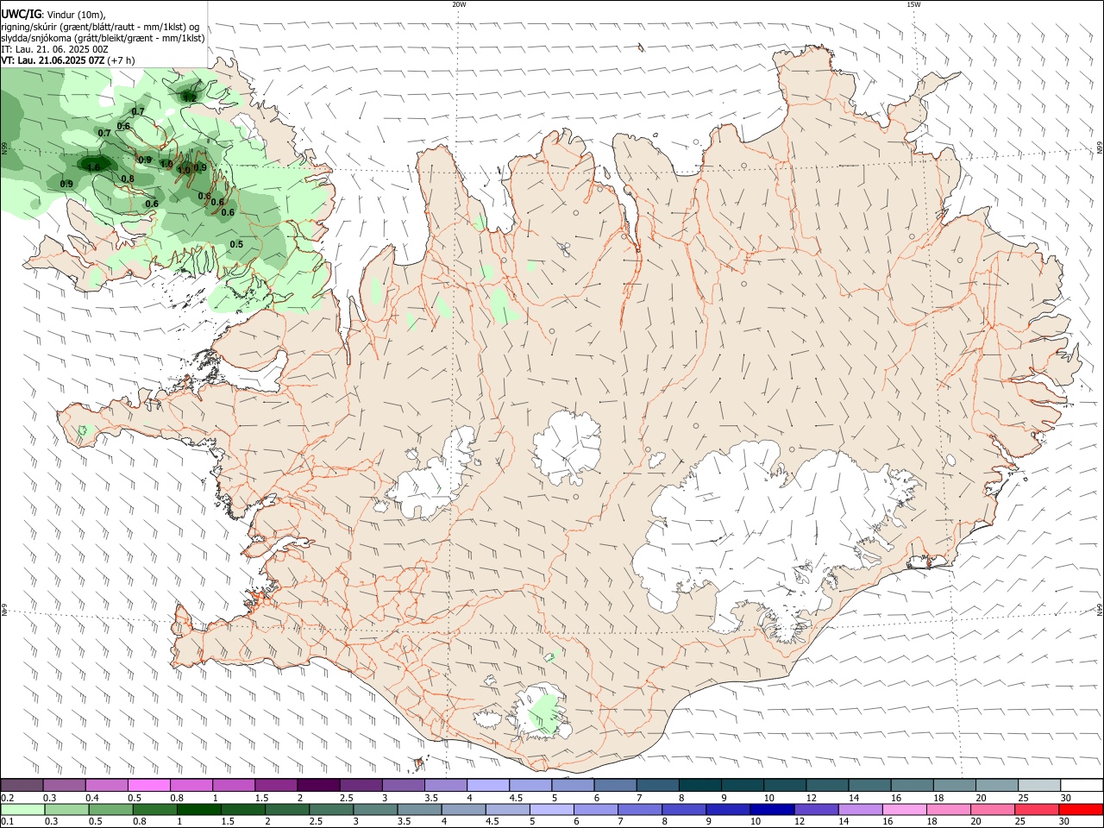
Task: Click the '1.6' precipitation value on the map
Action: (x=94, y=166)
